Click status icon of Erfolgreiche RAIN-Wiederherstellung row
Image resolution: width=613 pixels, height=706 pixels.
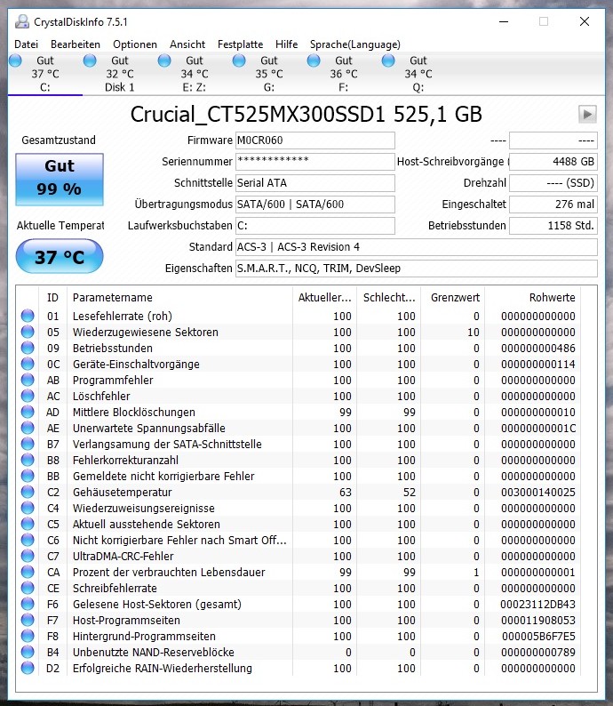pos(28,668)
